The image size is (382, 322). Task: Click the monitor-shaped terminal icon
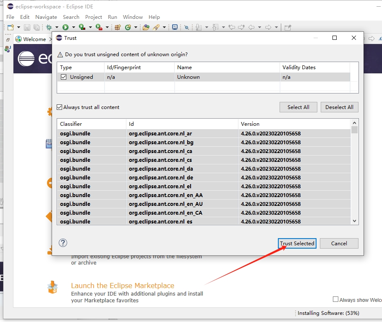pyautogui.click(x=175, y=27)
